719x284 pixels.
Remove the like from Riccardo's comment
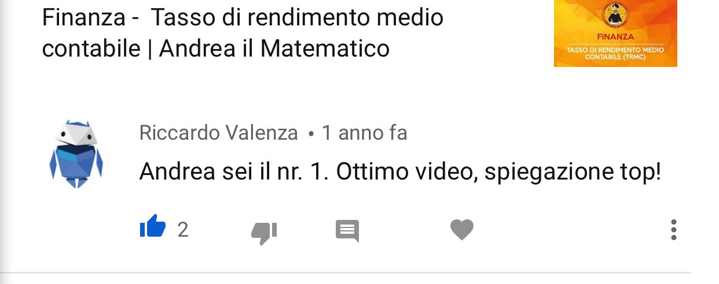(x=153, y=226)
